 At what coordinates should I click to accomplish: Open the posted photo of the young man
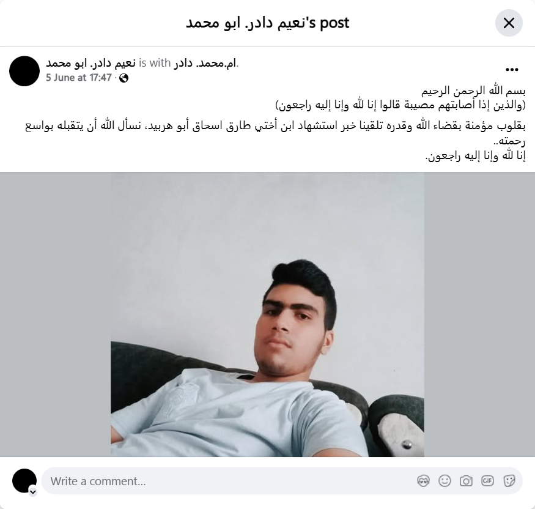coord(267,314)
